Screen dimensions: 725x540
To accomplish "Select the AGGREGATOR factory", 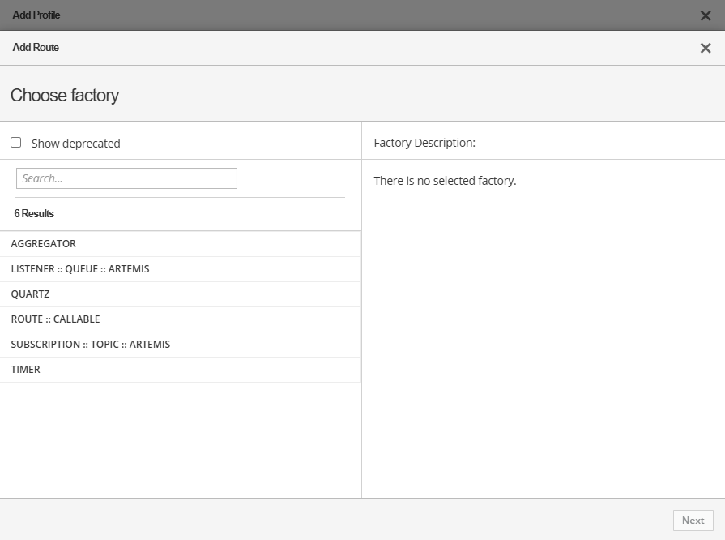I will coord(44,244).
